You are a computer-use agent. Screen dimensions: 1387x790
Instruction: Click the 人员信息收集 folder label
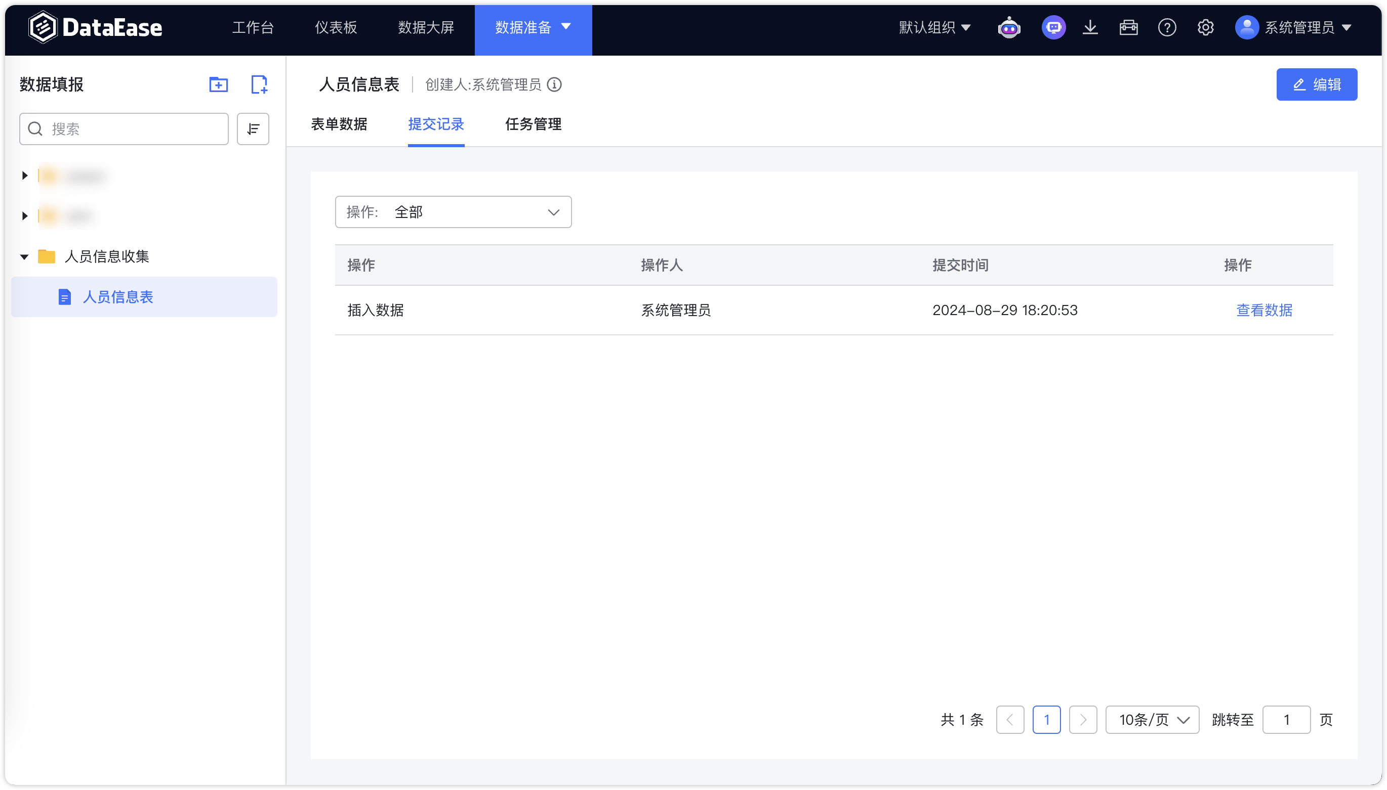(106, 256)
